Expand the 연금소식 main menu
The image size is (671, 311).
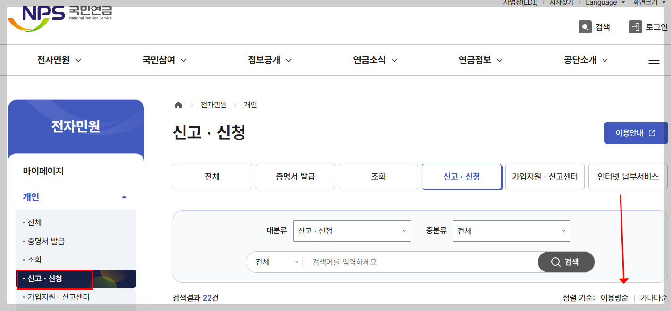pos(375,60)
